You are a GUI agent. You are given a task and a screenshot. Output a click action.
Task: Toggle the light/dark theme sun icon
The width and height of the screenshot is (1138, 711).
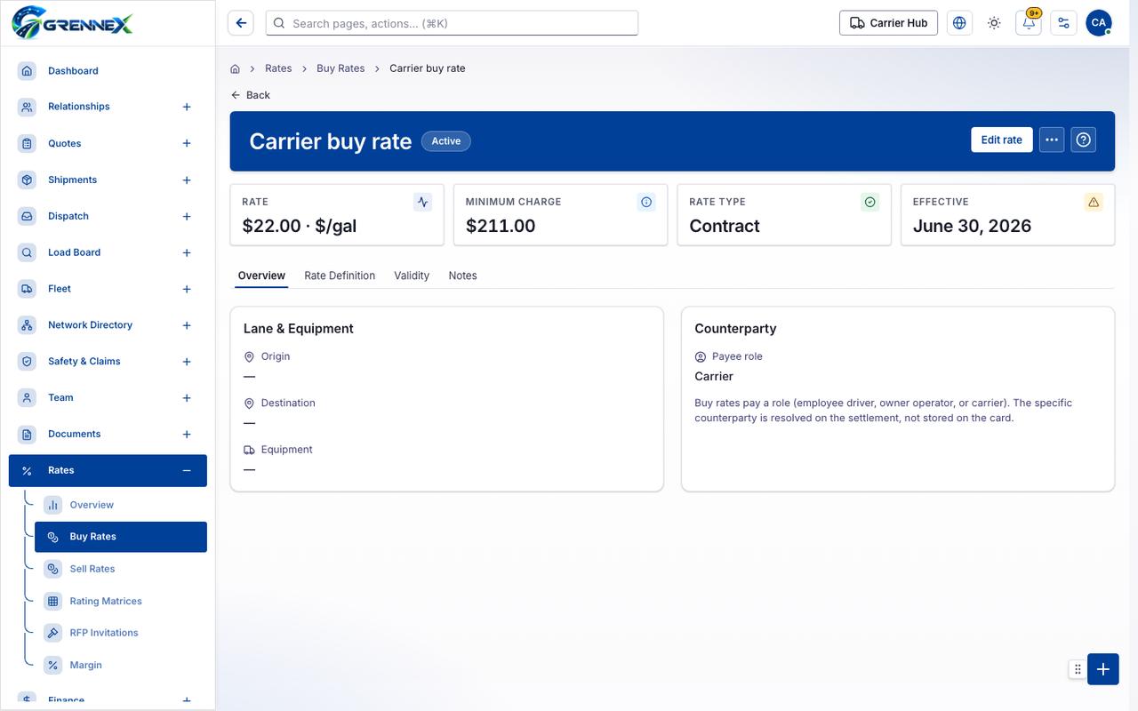[x=994, y=23]
